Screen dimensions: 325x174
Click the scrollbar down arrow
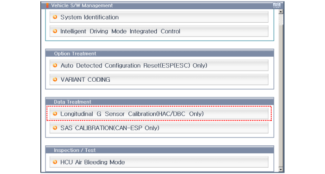pos(280,169)
